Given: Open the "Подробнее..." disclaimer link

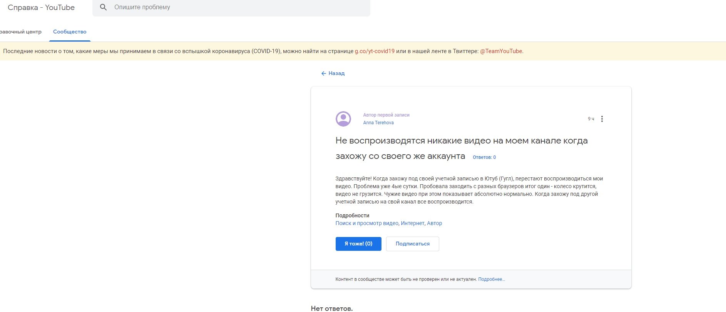Looking at the screenshot, I should click(x=491, y=279).
